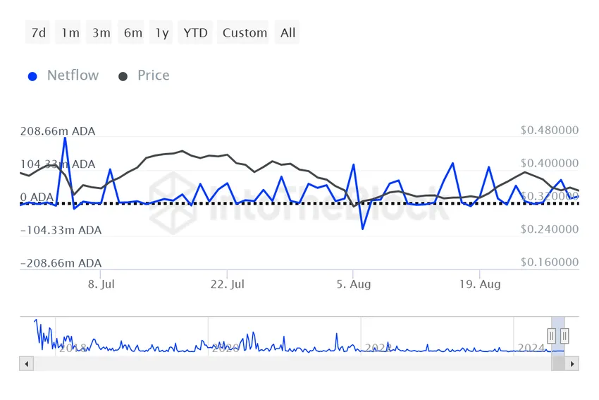Click the 22. Jul axis label
599x400 pixels.
coord(228,284)
